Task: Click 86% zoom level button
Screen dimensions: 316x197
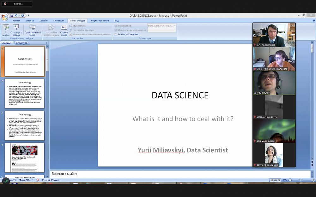Action: (285, 180)
